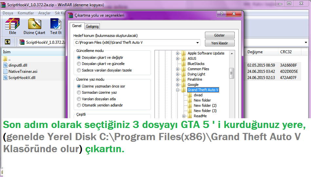Click the Göster button
This screenshot has height=177, width=311.
220,35
